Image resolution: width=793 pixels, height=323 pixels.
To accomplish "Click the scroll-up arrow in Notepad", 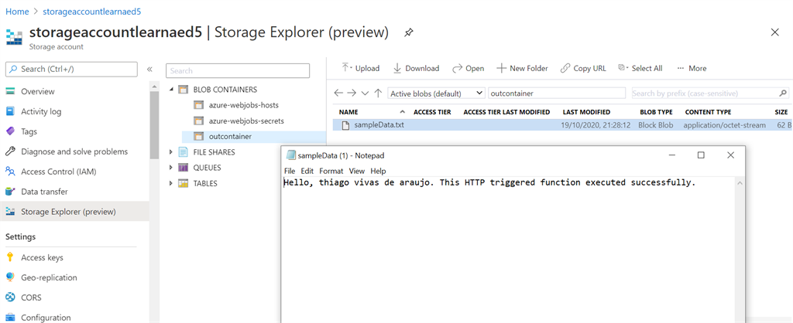I will pyautogui.click(x=740, y=182).
